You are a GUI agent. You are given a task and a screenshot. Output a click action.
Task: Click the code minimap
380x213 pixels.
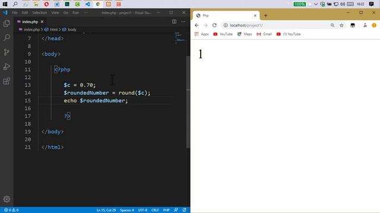pos(179,38)
